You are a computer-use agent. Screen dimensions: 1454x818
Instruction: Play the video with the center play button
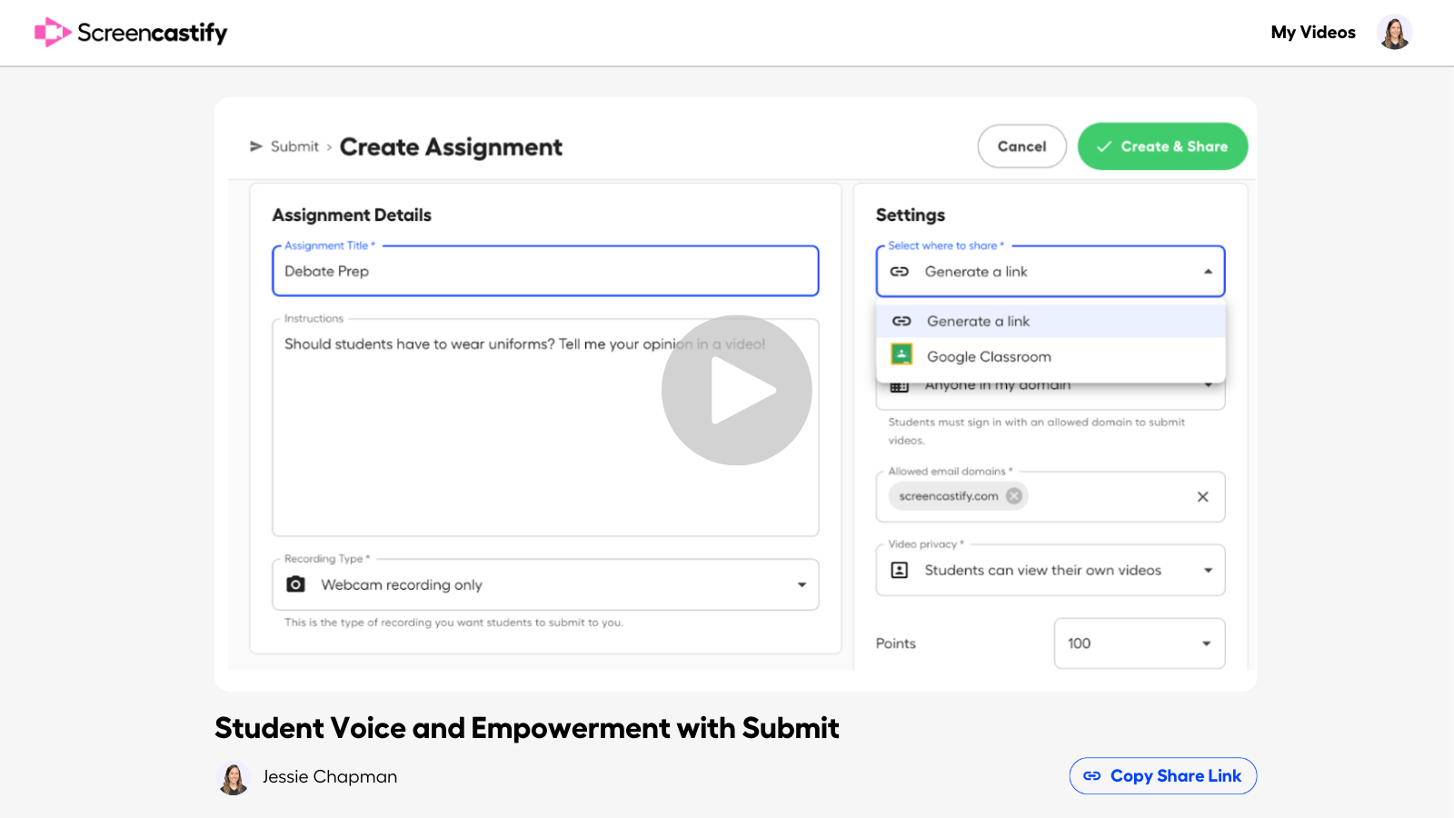coord(736,390)
